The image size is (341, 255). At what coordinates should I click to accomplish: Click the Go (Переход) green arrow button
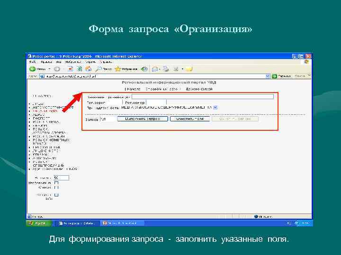(274, 76)
